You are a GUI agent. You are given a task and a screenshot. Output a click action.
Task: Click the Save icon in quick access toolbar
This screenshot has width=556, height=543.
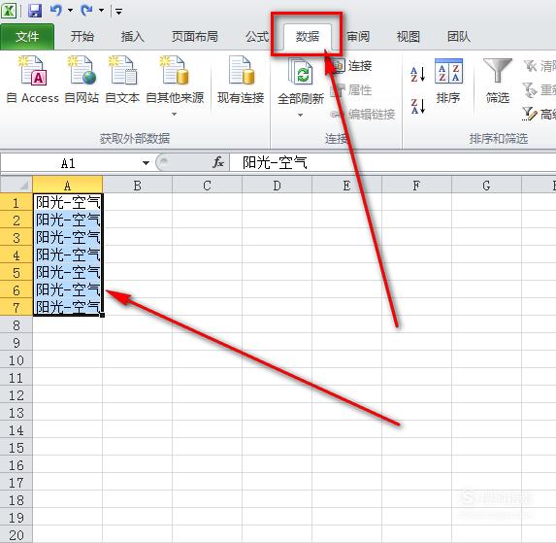(x=35, y=11)
